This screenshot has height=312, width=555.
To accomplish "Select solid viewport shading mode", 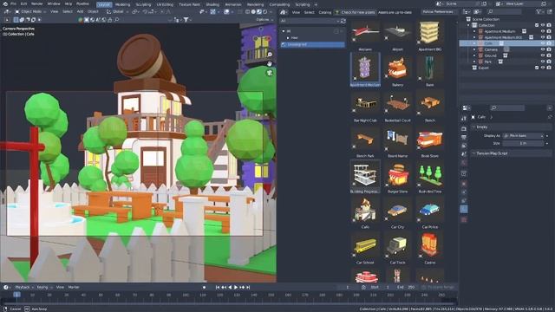I will pos(253,11).
